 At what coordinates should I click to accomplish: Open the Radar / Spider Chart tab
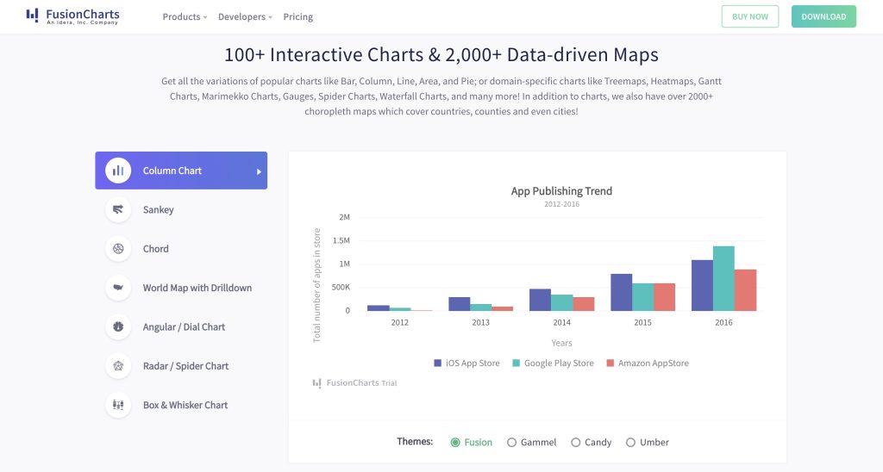(181, 366)
